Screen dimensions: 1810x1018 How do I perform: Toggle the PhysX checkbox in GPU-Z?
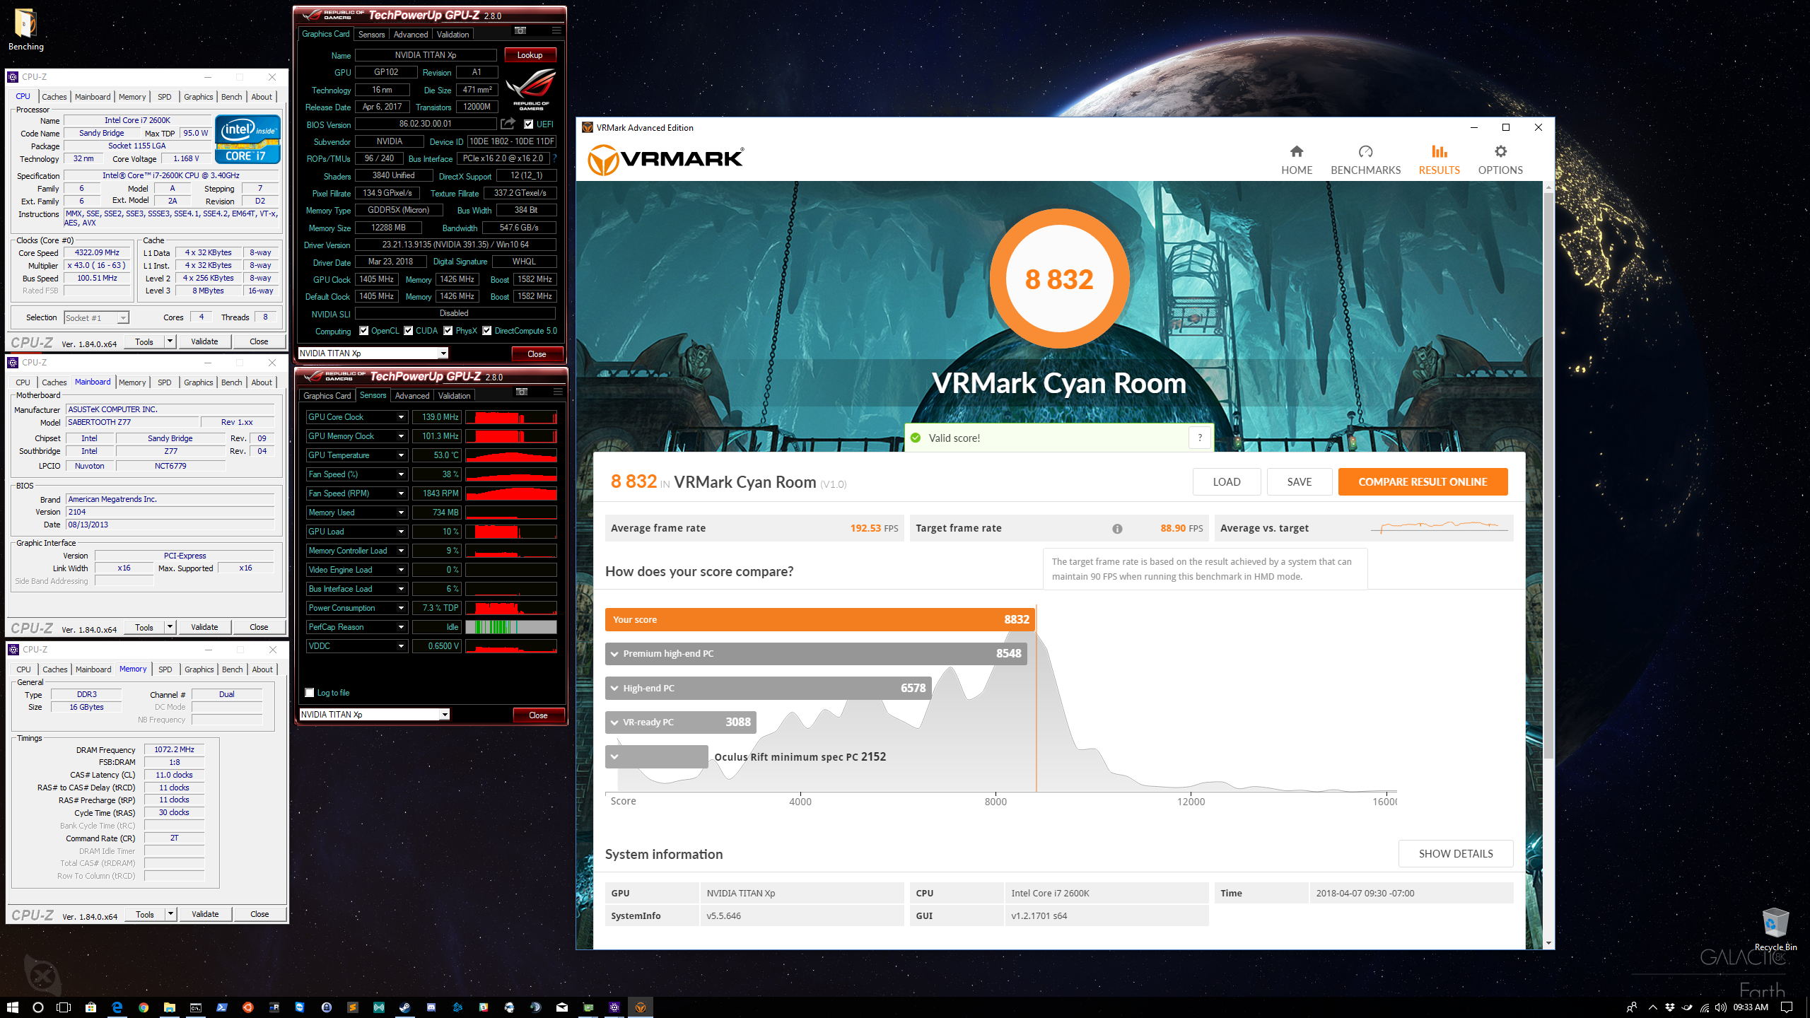[448, 330]
